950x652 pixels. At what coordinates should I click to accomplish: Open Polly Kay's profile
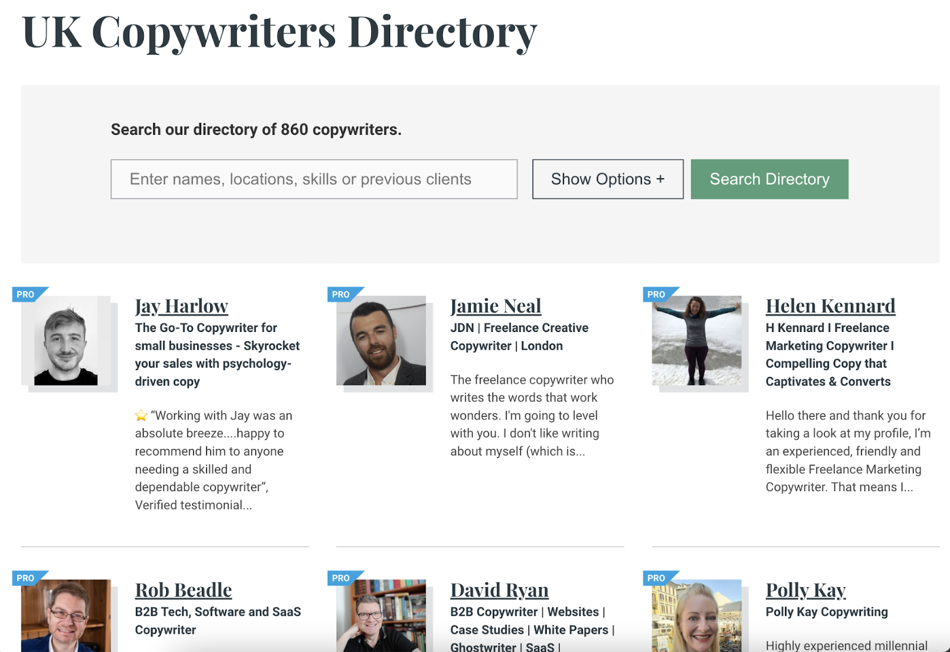(806, 590)
